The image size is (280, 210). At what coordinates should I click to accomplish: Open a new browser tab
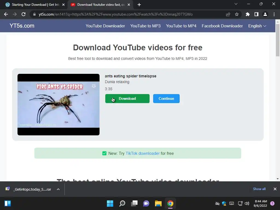(139, 5)
